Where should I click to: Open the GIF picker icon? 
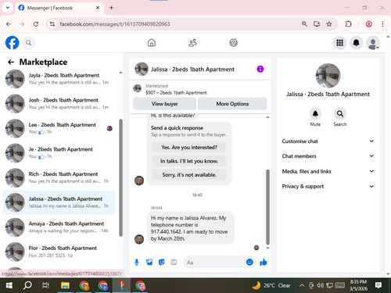[174, 263]
